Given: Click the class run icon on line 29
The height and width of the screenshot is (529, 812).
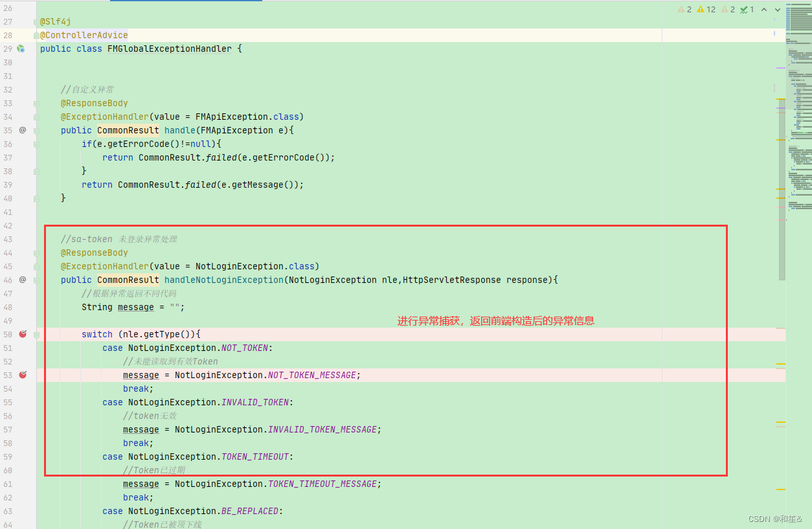Looking at the screenshot, I should click(20, 48).
